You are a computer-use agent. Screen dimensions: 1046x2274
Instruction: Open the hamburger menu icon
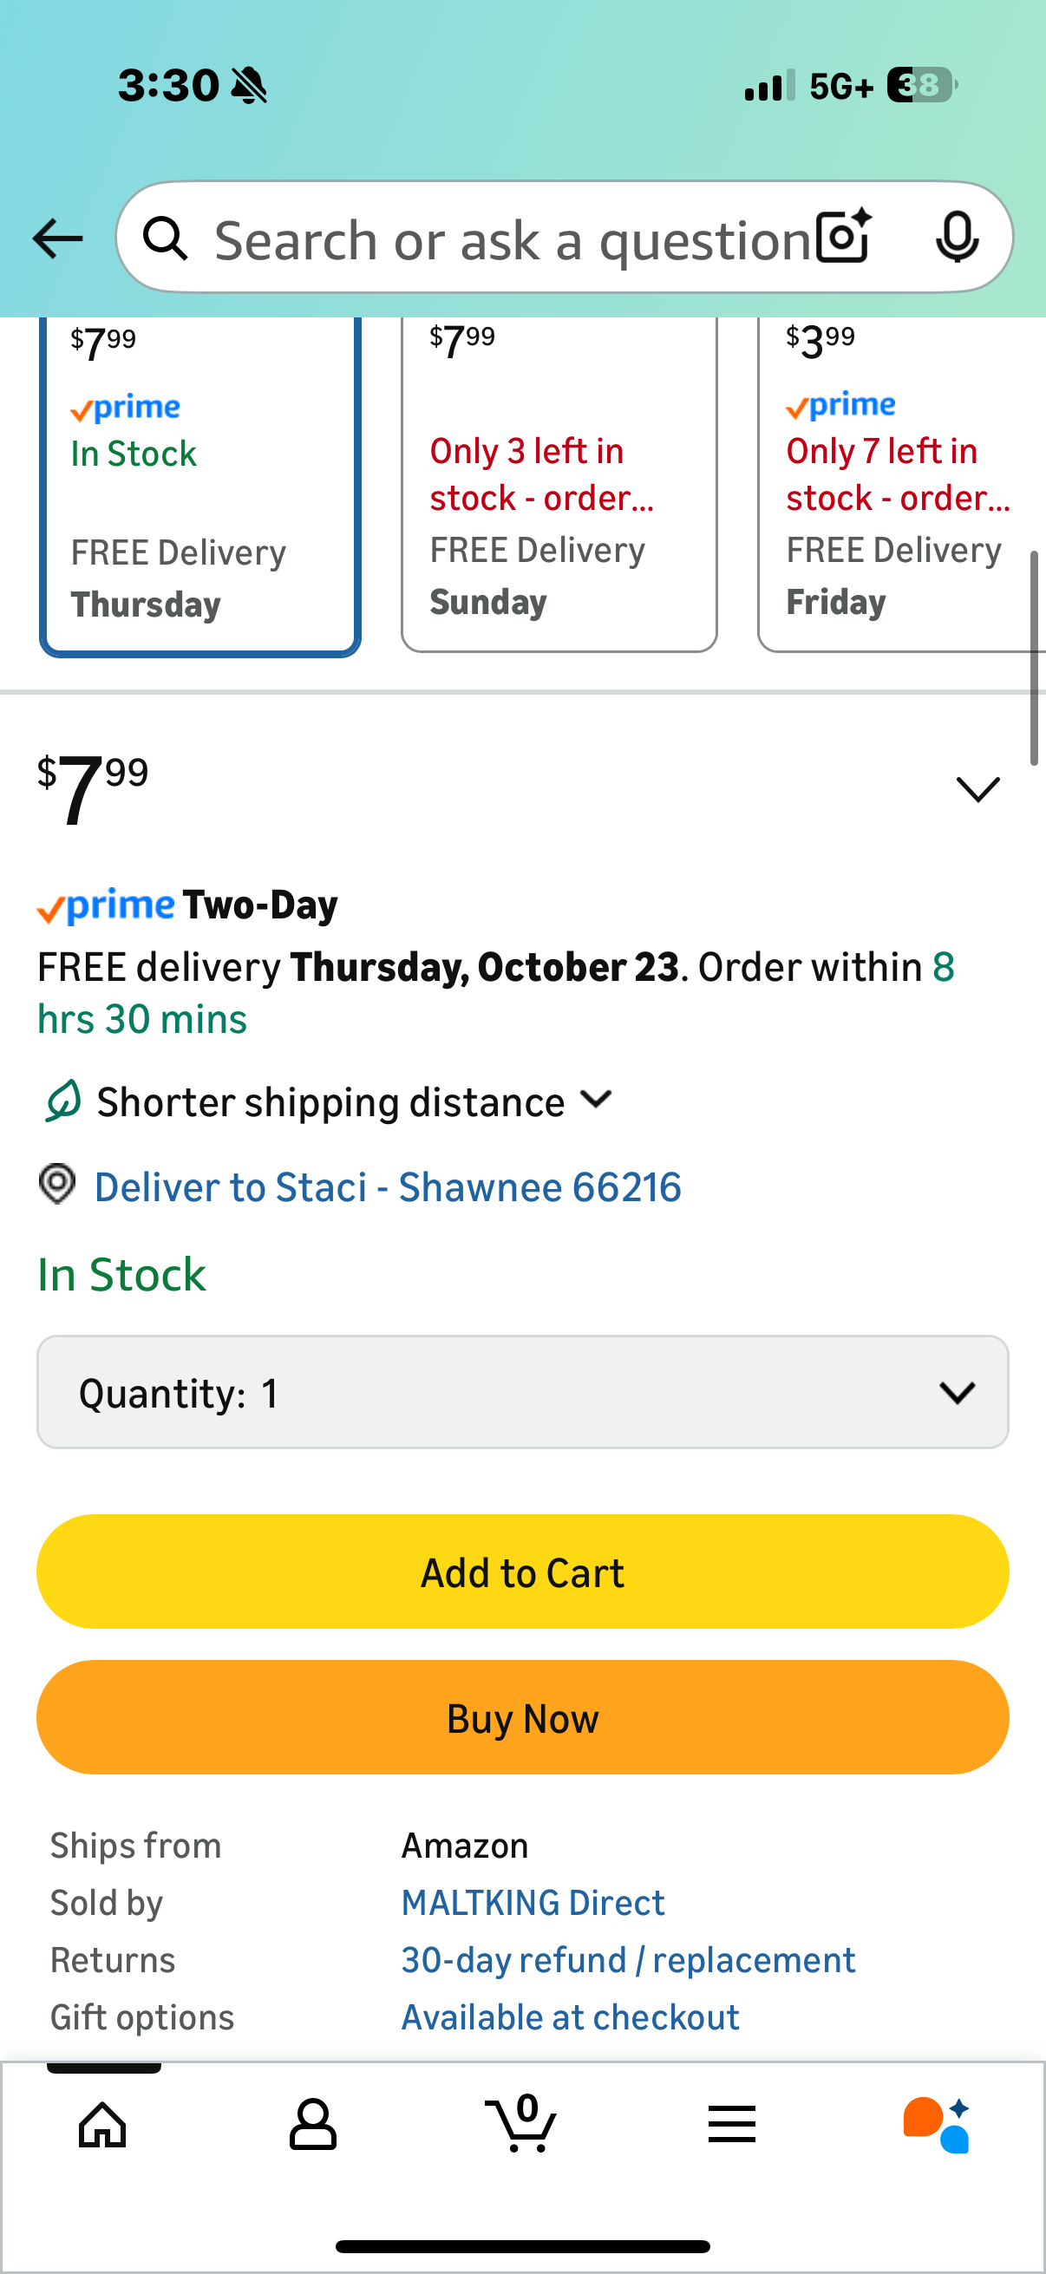(732, 2124)
